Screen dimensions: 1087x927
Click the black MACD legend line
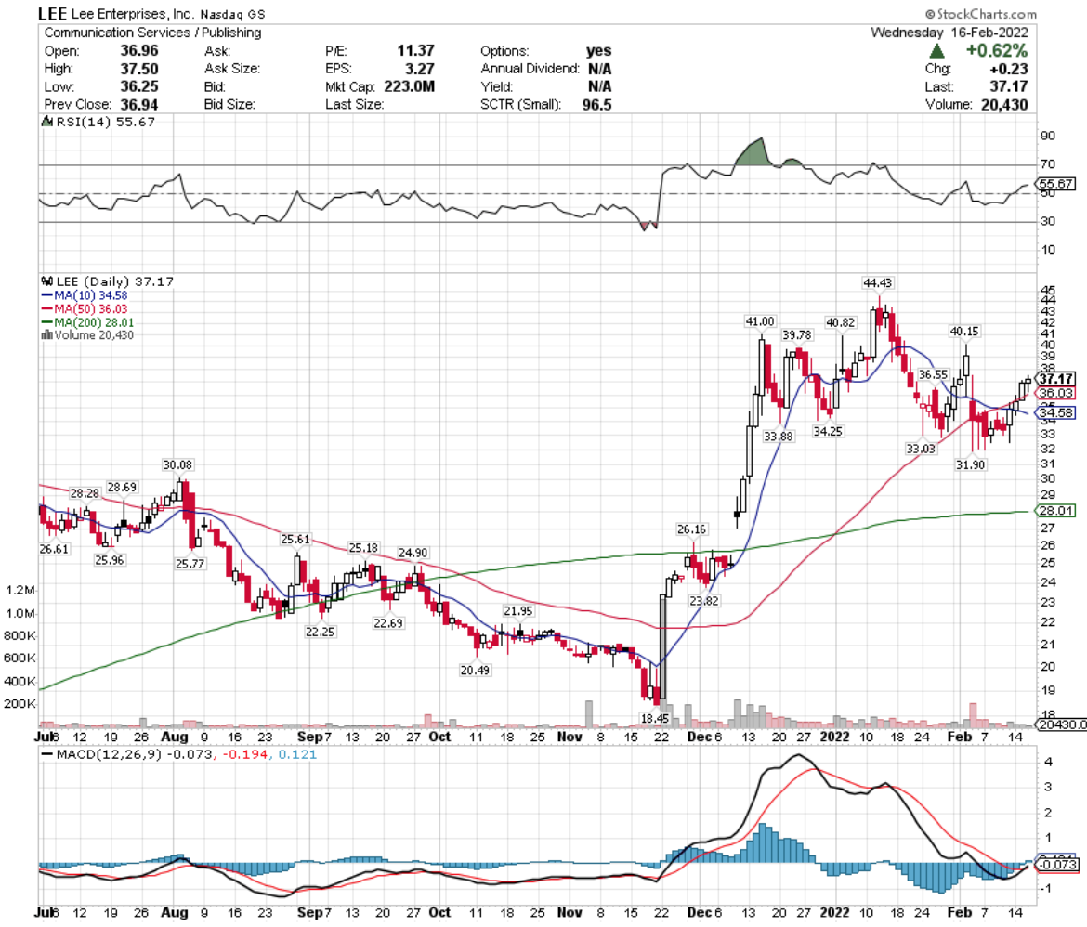pos(47,754)
